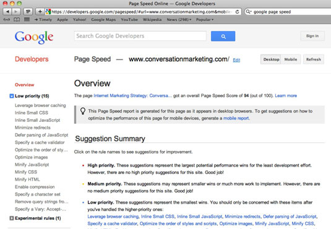Viewport: 331px width, 229px height.
Task: Click the lightbulb tip icon
Action: pyautogui.click(x=83, y=111)
